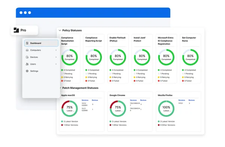This screenshot has height=147, width=225.
Task: Collapse the Patch Management Statuses section
Action: (60, 88)
